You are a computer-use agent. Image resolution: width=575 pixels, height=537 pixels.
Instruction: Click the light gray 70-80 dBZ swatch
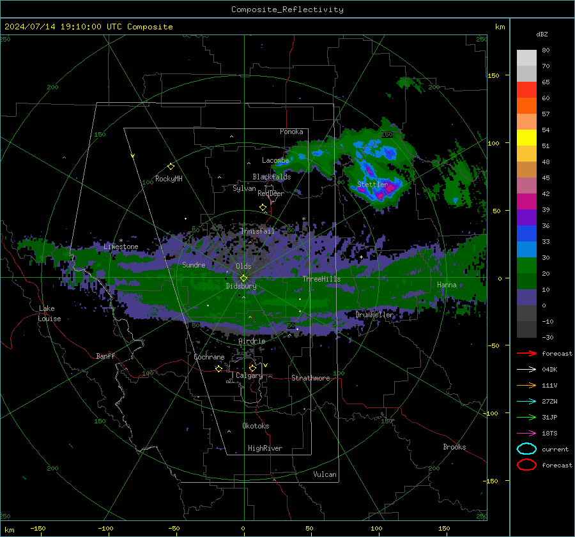click(x=526, y=57)
